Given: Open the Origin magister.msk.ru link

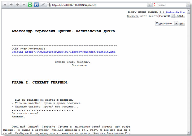Looking at the screenshot, I should pos(63,52).
